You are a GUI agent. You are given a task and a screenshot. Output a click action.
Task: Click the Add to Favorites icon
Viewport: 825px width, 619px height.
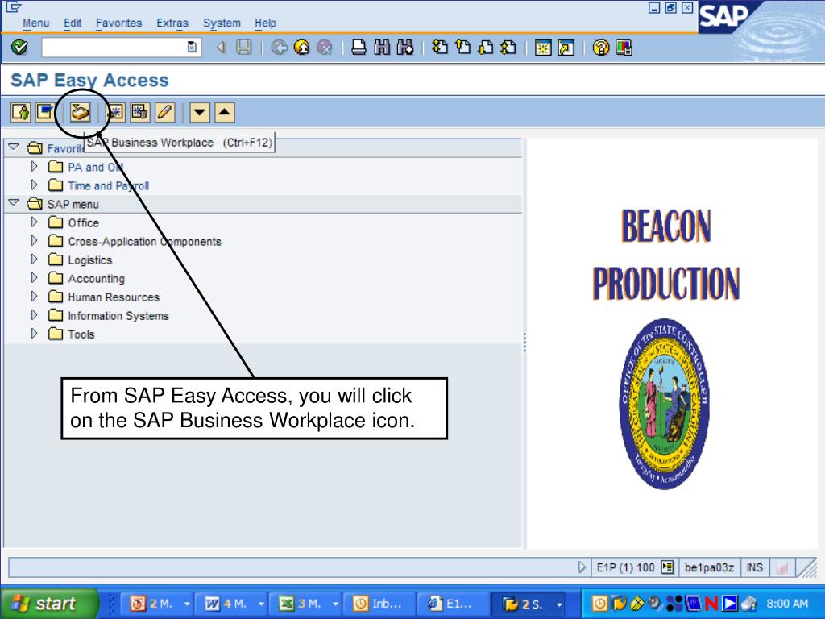pyautogui.click(x=115, y=112)
